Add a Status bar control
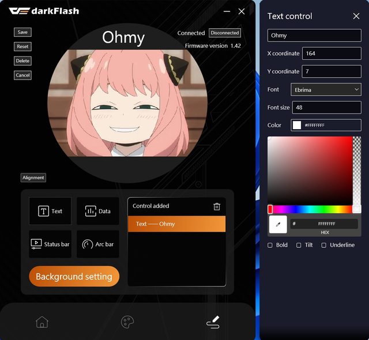369x340 pixels. click(x=50, y=244)
